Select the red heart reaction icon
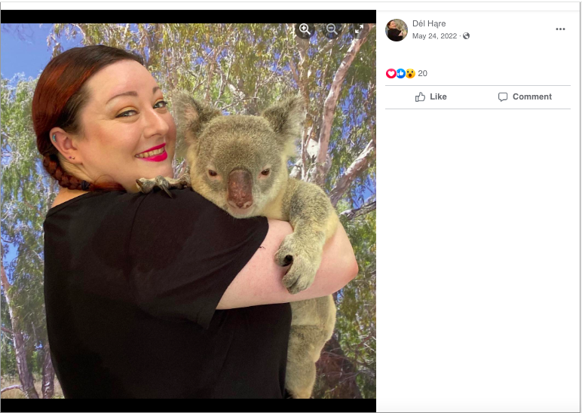 pyautogui.click(x=391, y=73)
